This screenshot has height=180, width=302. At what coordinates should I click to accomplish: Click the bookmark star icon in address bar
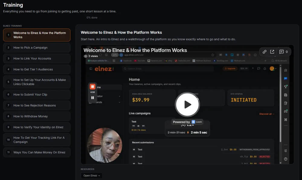213,55
